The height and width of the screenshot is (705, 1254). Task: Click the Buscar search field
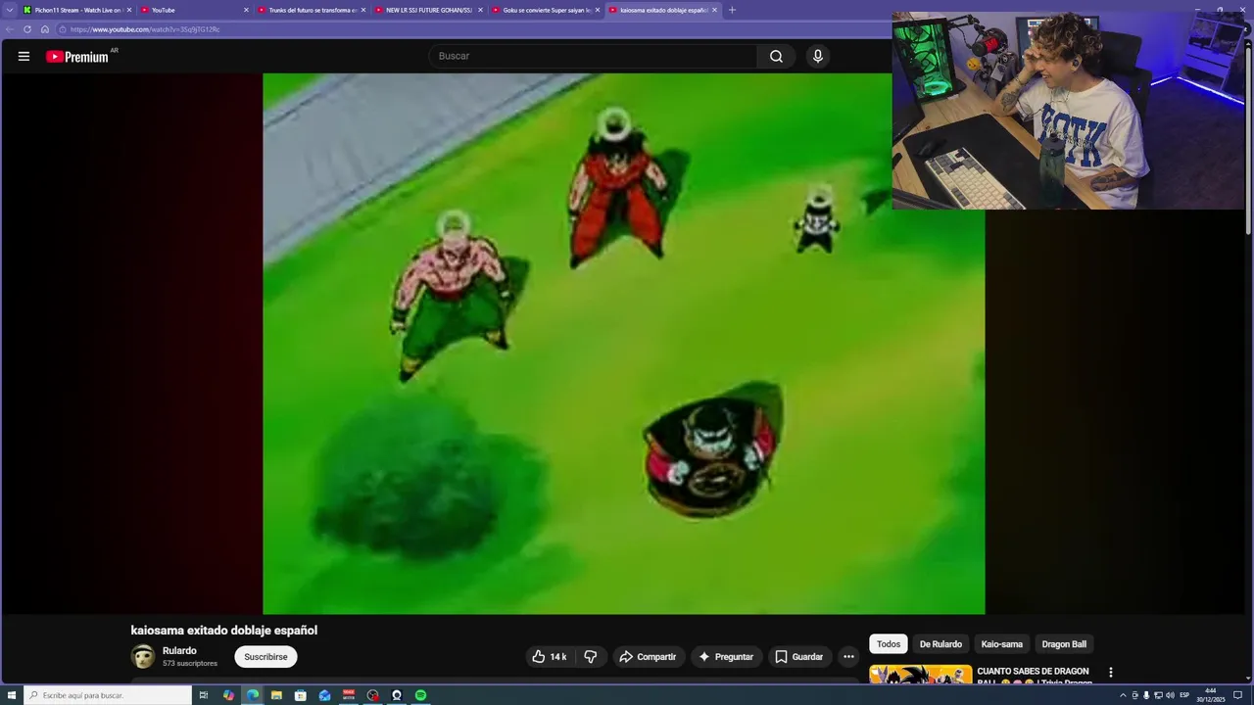pyautogui.click(x=592, y=56)
